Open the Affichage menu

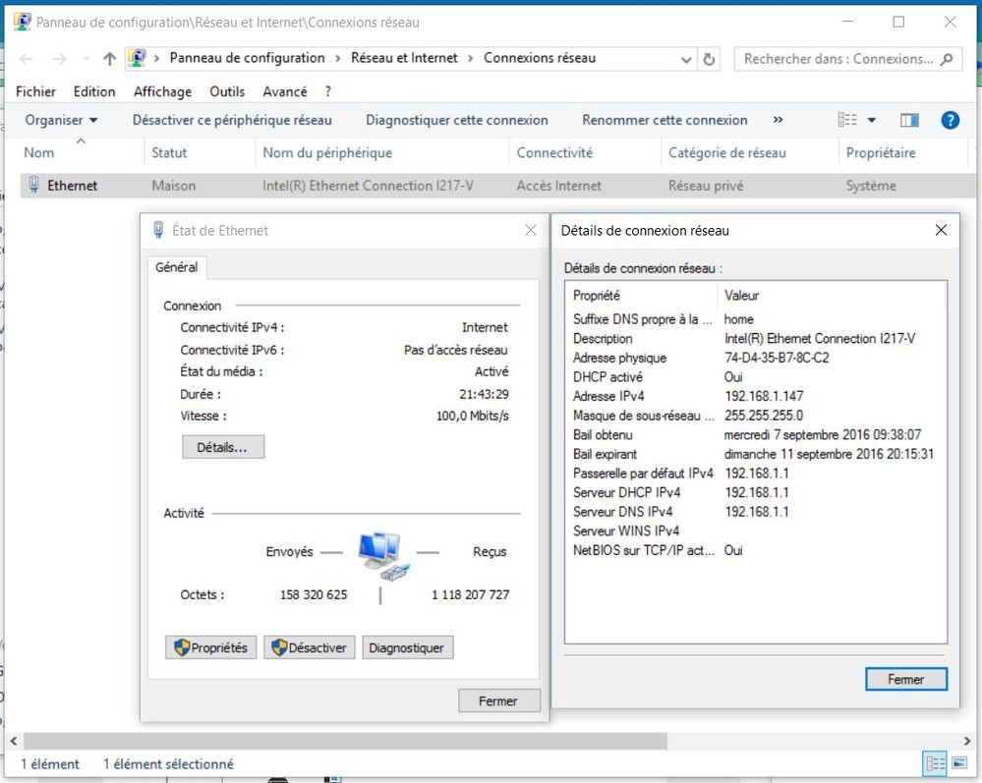[162, 91]
